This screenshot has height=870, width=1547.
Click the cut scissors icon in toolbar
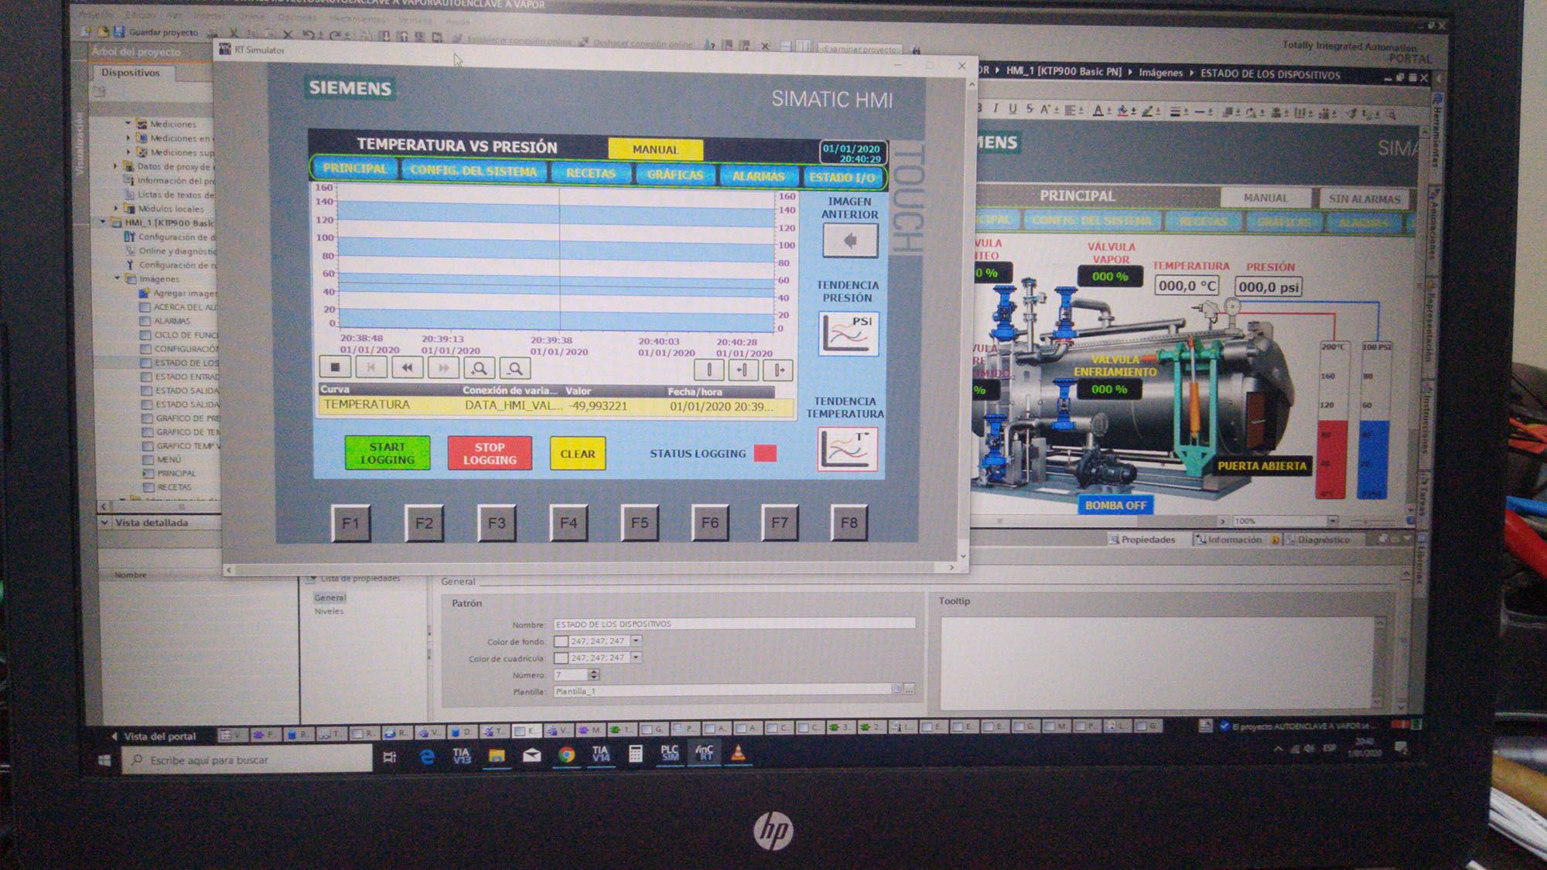[234, 33]
